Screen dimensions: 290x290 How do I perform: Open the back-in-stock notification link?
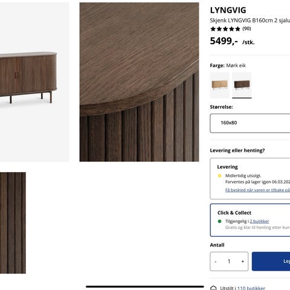click(257, 190)
